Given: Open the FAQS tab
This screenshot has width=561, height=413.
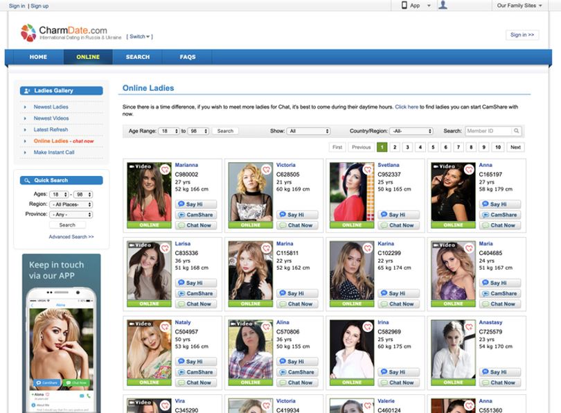Looking at the screenshot, I should coord(188,57).
